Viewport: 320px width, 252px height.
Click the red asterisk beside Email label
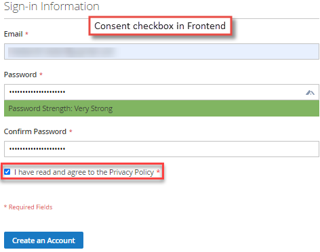tap(26, 34)
